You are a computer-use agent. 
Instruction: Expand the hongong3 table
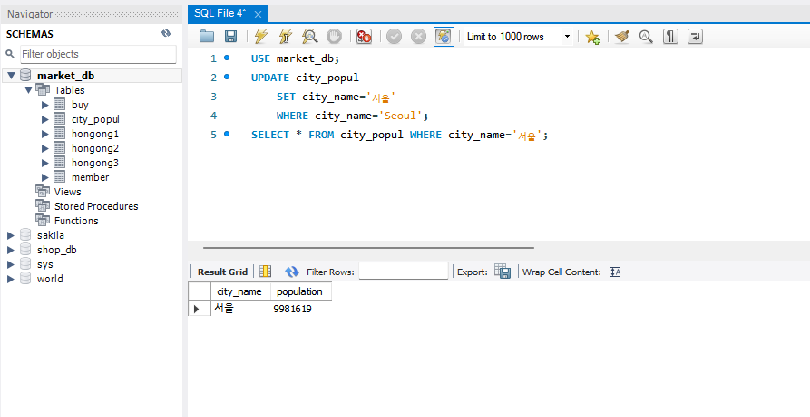tap(45, 163)
